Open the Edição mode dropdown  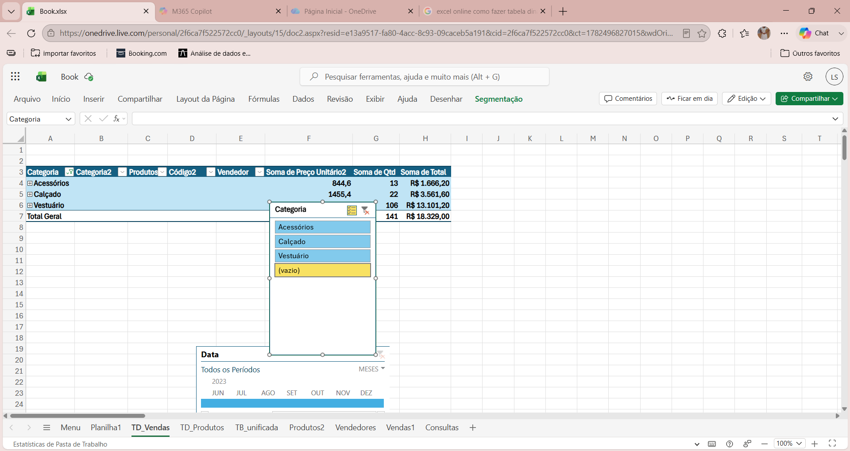[746, 99]
